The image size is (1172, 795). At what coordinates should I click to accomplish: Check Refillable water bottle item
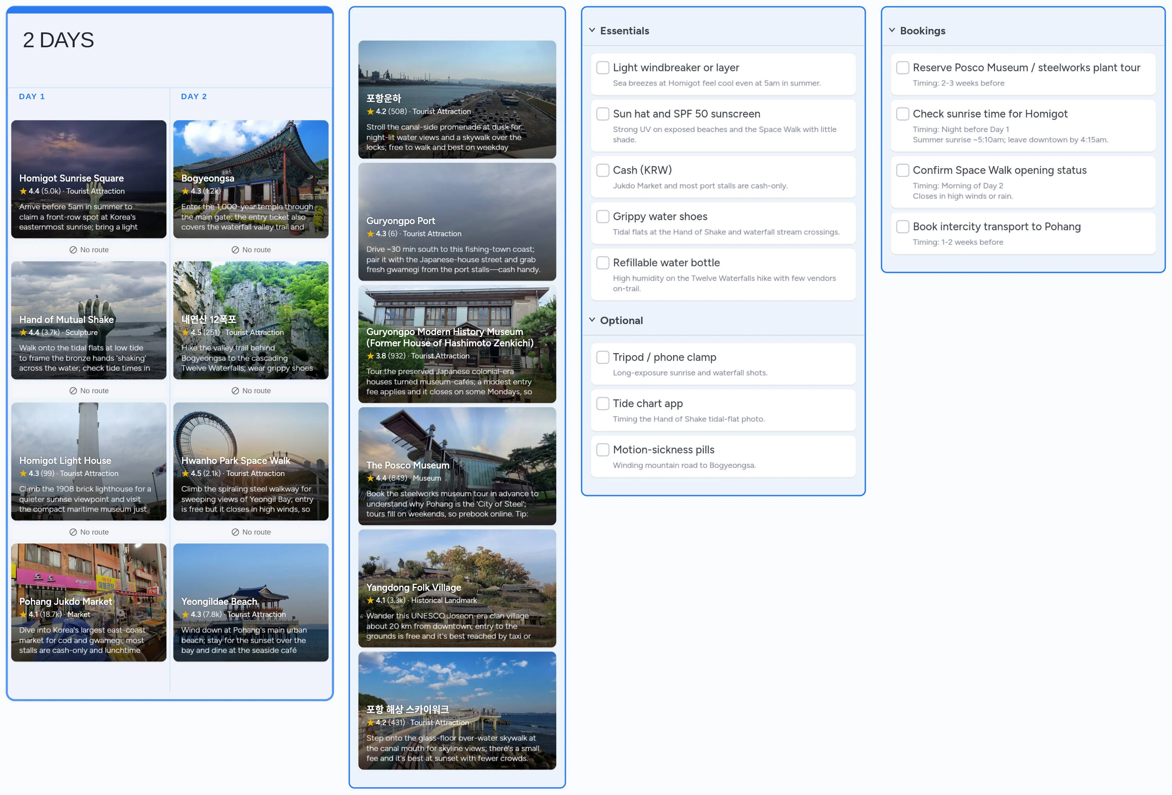click(x=603, y=263)
